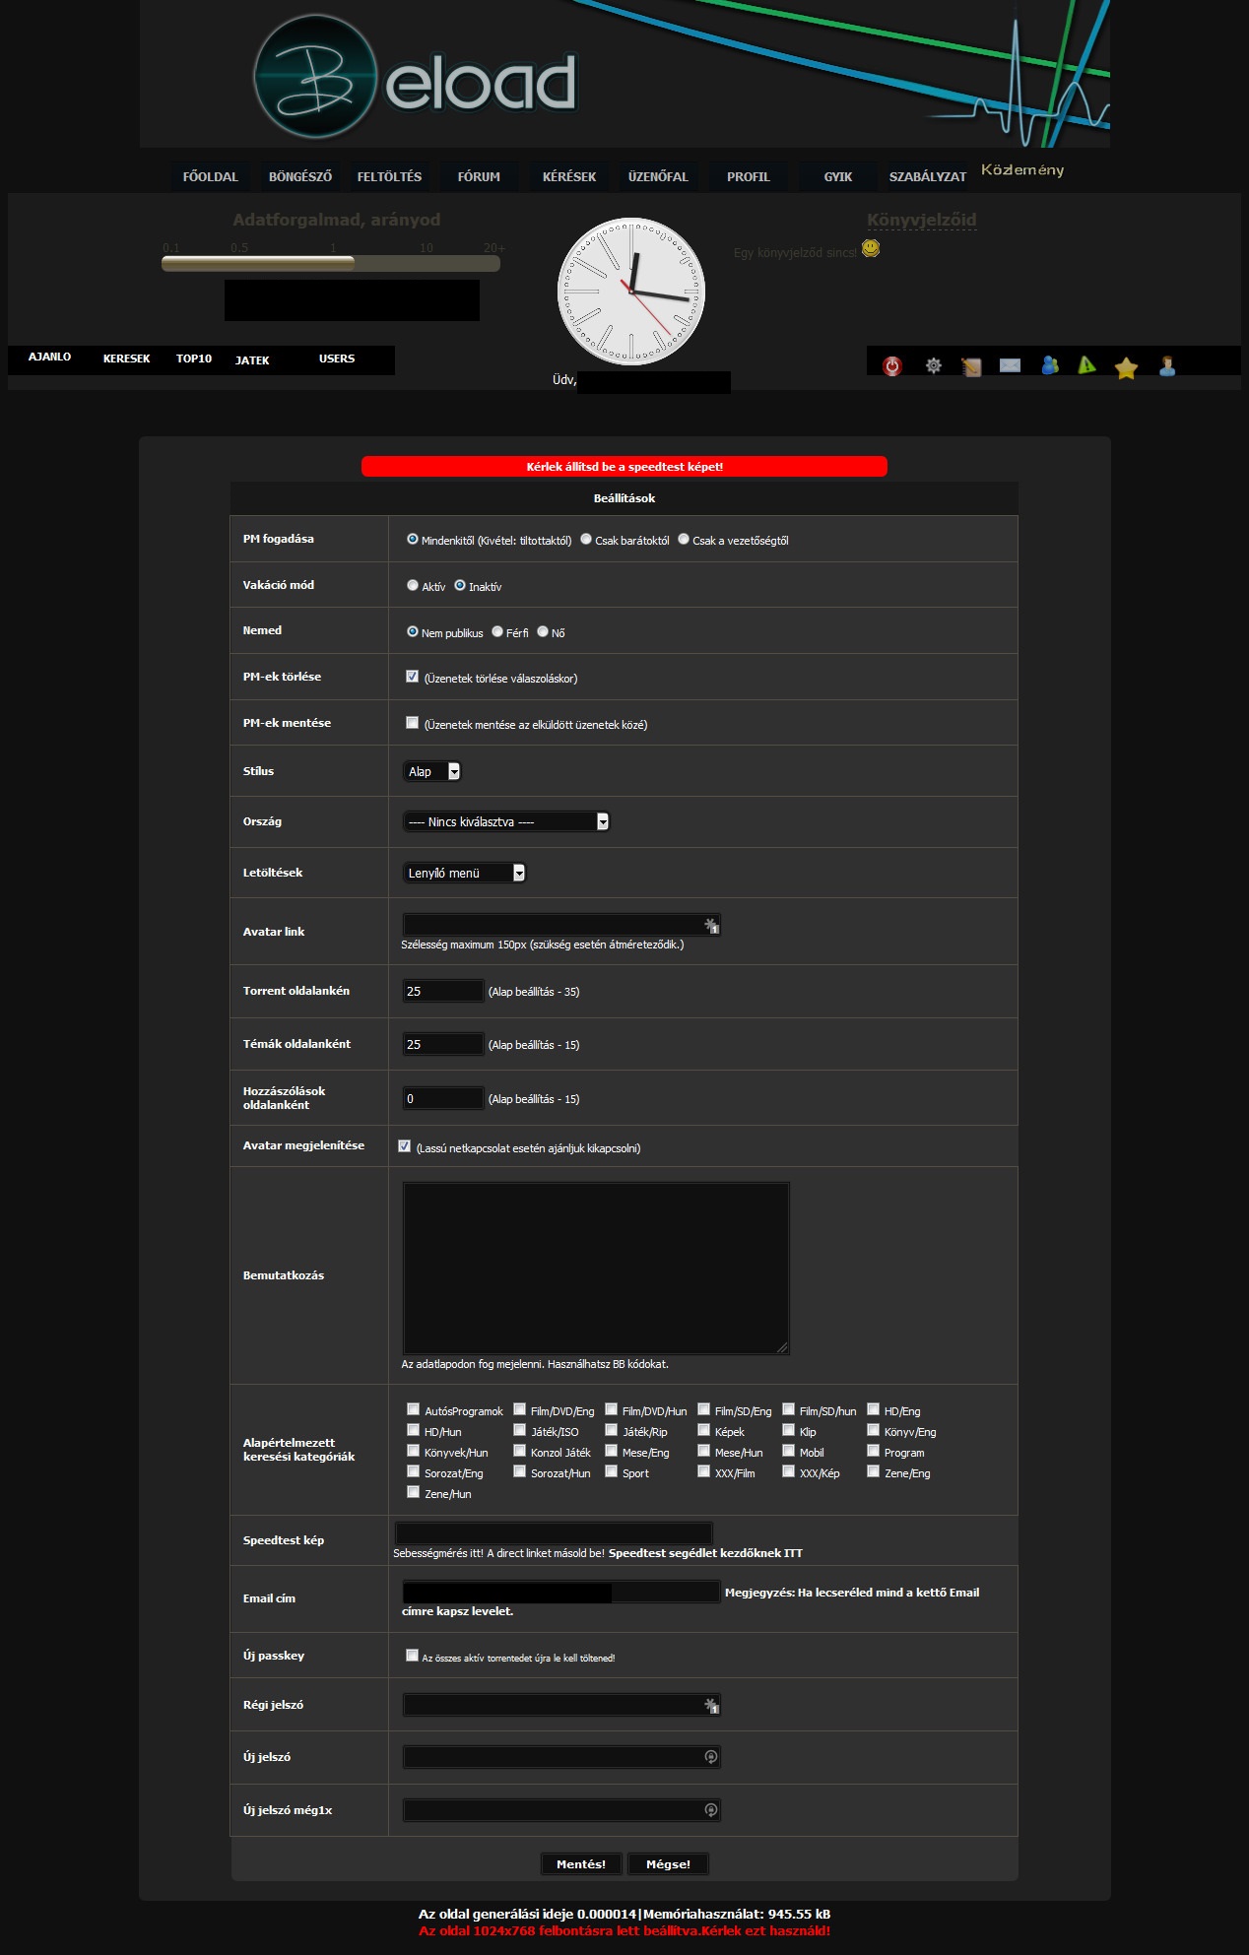The height and width of the screenshot is (1955, 1249).
Task: Click the Közlemény link
Action: point(1022,170)
